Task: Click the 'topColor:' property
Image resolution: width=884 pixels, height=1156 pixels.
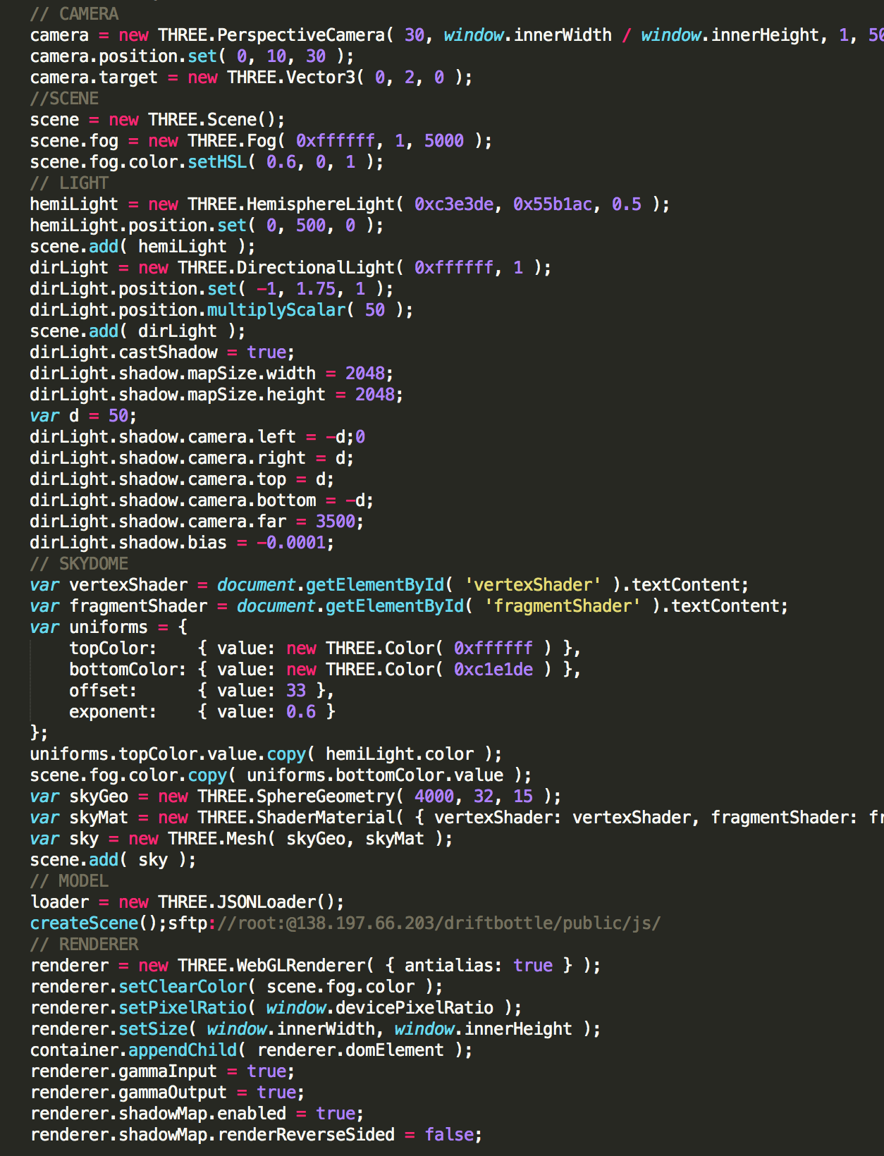Action: click(113, 648)
